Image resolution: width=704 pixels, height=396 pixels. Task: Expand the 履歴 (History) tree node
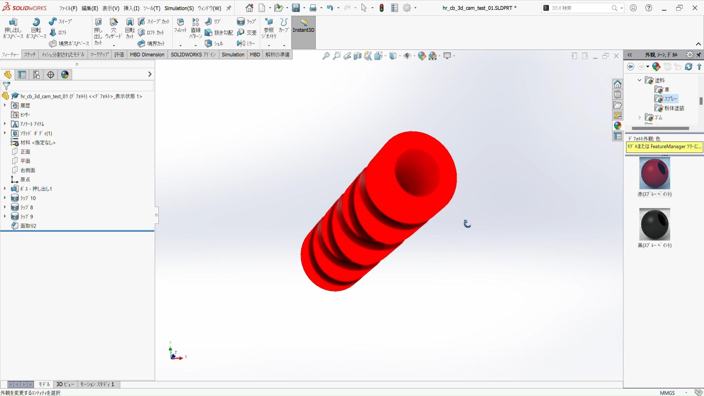pyautogui.click(x=5, y=105)
